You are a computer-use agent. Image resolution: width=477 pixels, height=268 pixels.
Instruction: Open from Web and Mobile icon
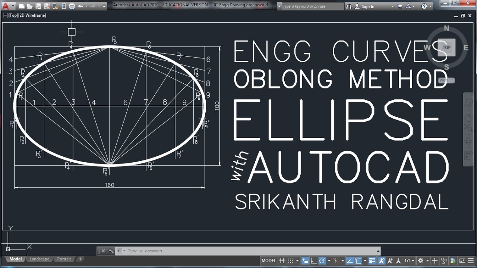[55, 6]
